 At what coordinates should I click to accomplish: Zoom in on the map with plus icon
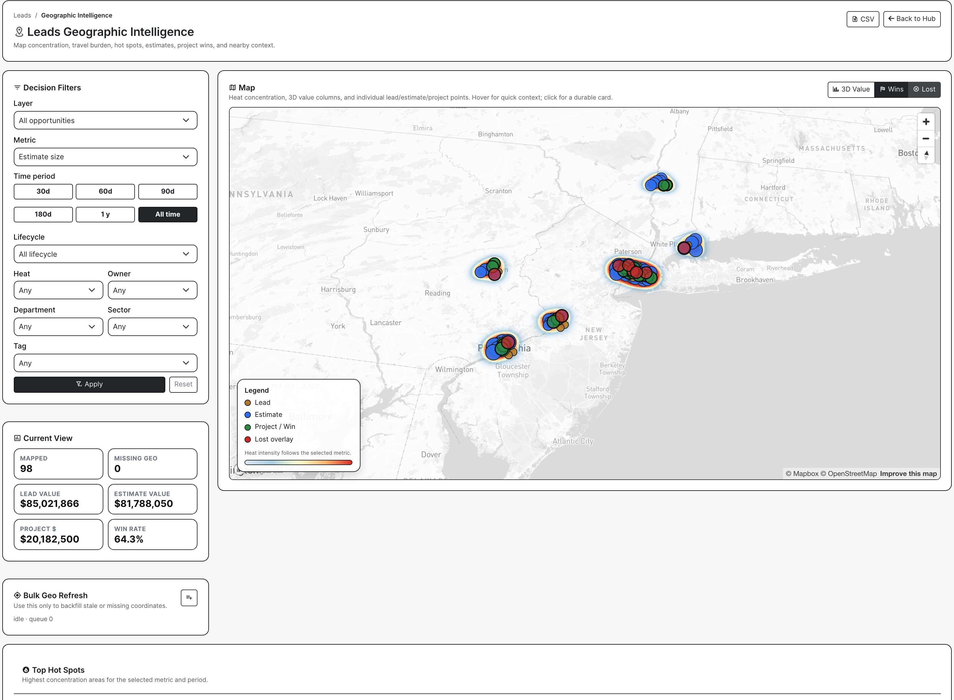(x=926, y=122)
